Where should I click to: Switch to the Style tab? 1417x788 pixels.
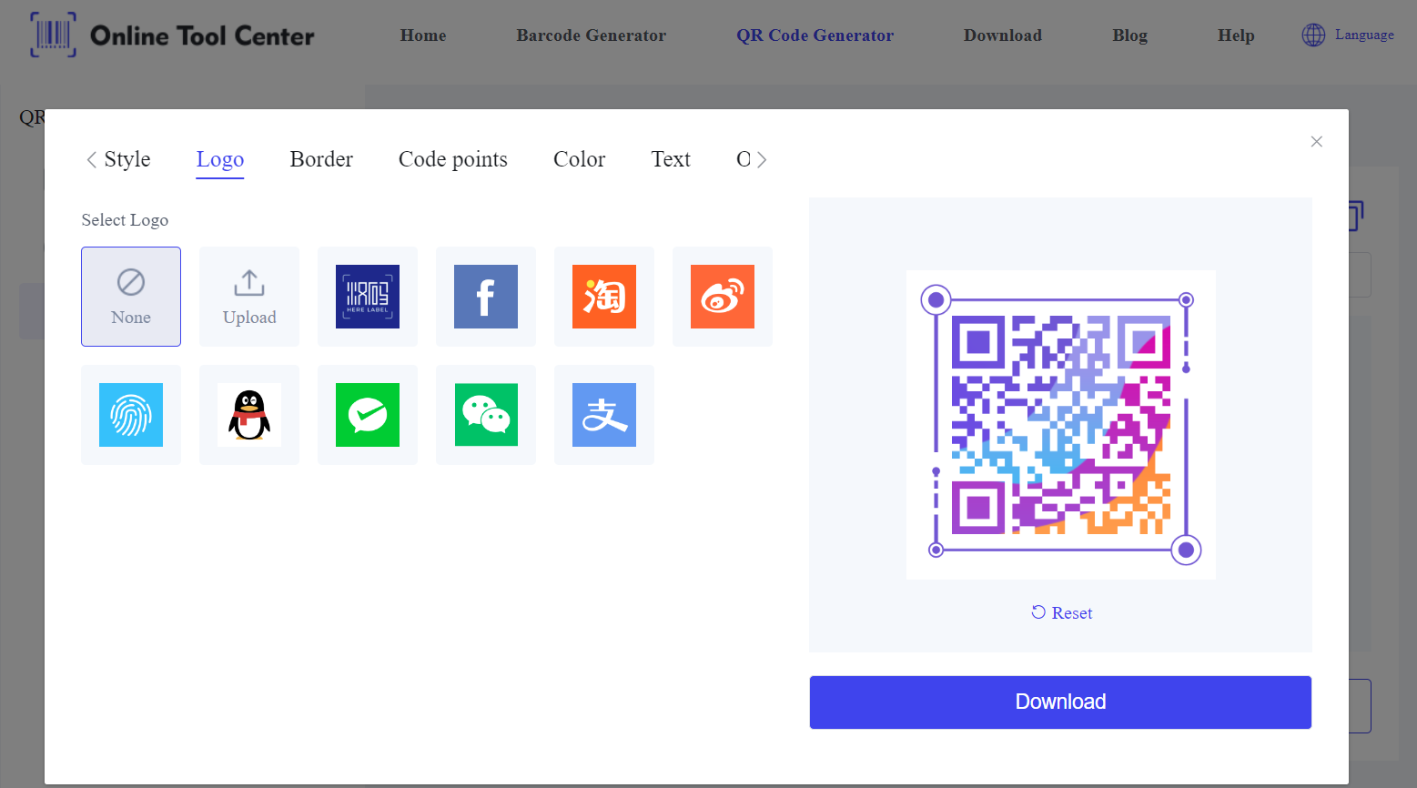tap(127, 159)
